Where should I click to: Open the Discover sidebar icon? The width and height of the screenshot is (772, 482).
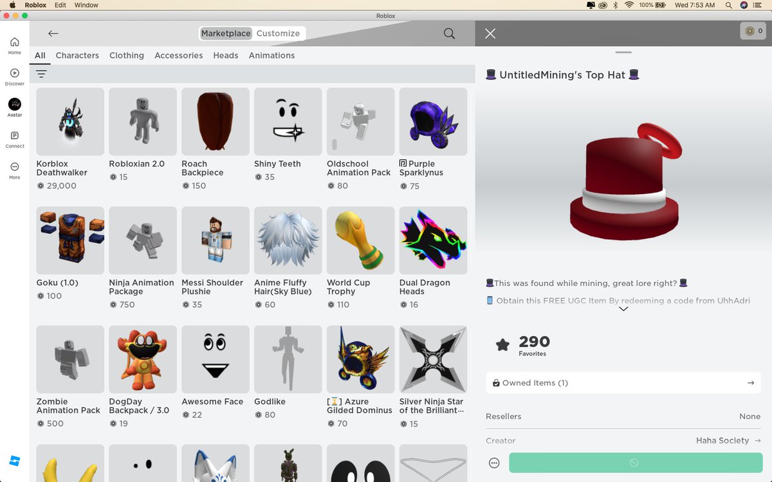(14, 77)
